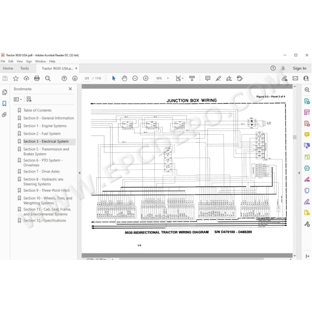Open the find text magnifier
The width and height of the screenshot is (312, 312).
tap(48, 78)
